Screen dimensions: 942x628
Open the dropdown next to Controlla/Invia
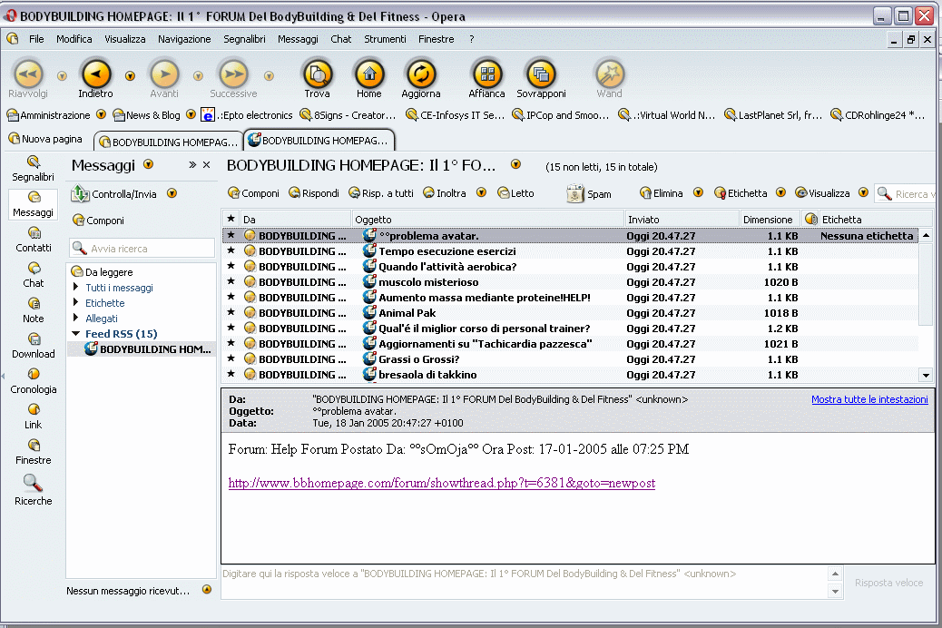[x=172, y=194]
